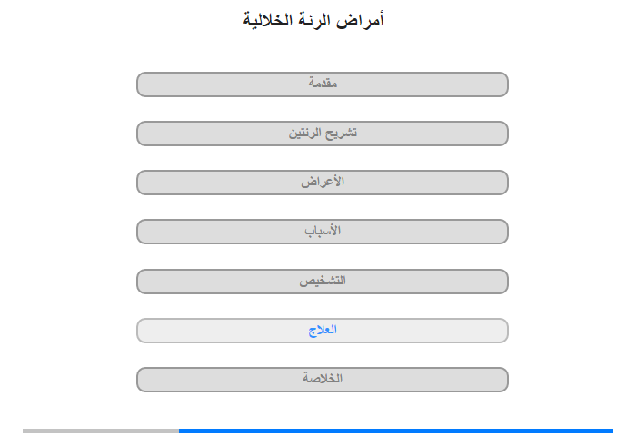This screenshot has height=436, width=636.
Task: Open the diagnosis chapter labeled التشخيص
Action: tap(323, 282)
